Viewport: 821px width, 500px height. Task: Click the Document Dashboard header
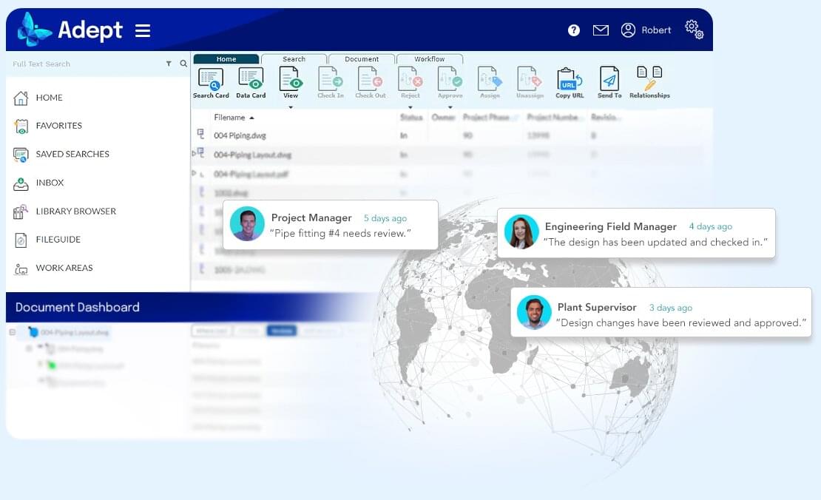(x=78, y=308)
